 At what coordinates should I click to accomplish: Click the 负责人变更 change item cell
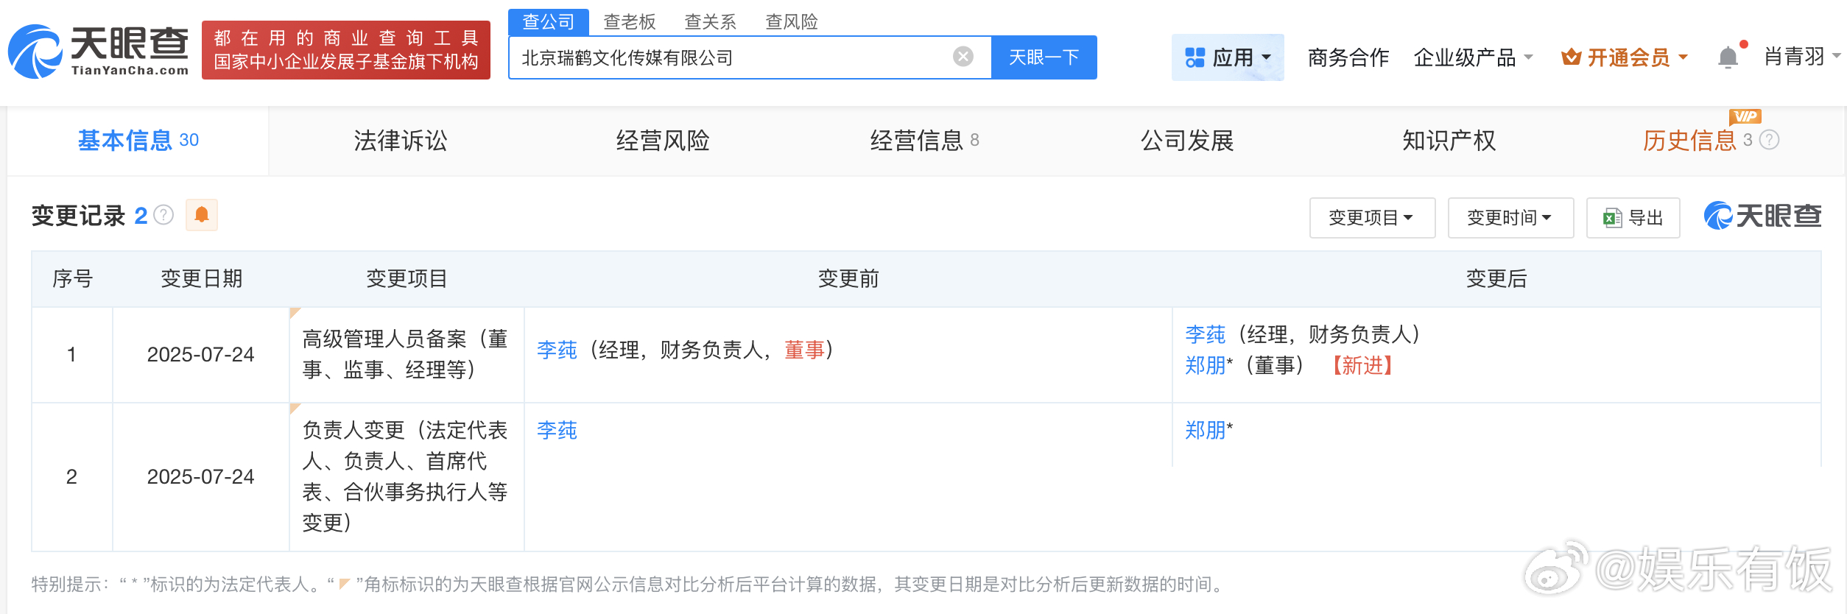406,476
